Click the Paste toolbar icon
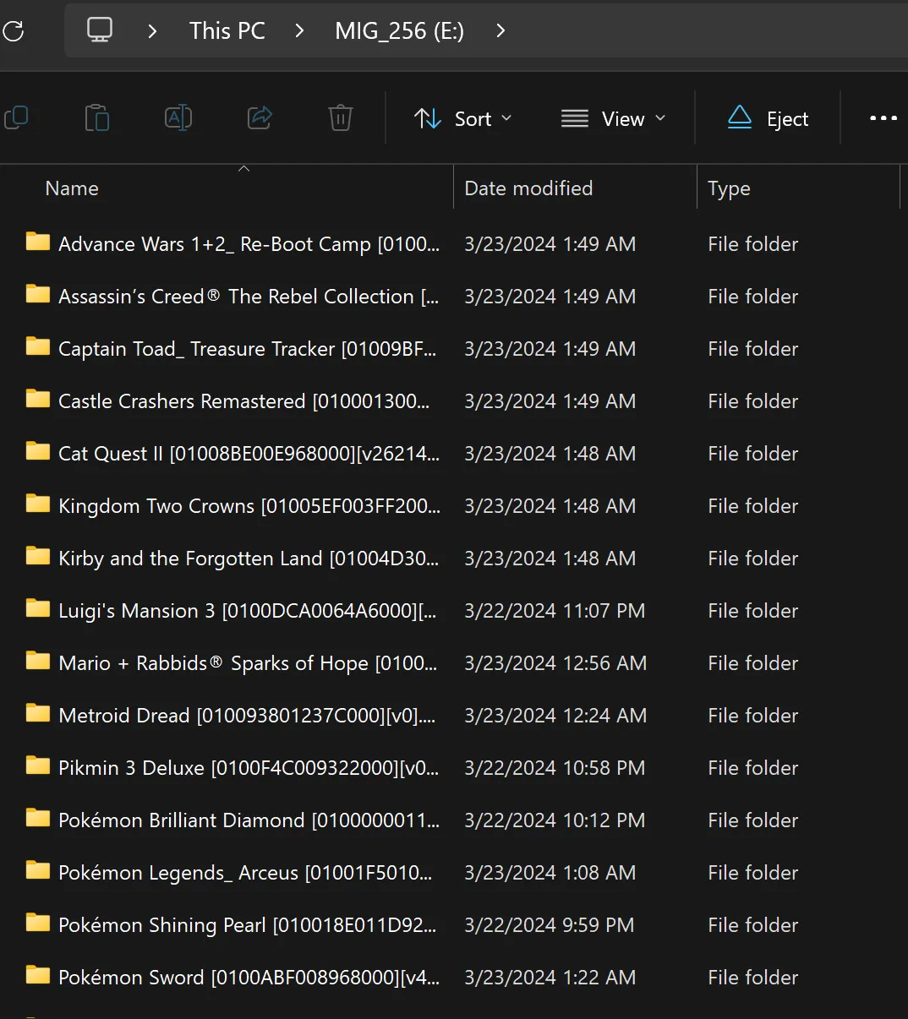Screen dimensions: 908x1019 (97, 117)
